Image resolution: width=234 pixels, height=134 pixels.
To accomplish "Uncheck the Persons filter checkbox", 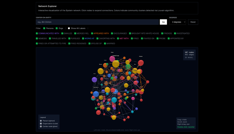I will pyautogui.click(x=44, y=28).
